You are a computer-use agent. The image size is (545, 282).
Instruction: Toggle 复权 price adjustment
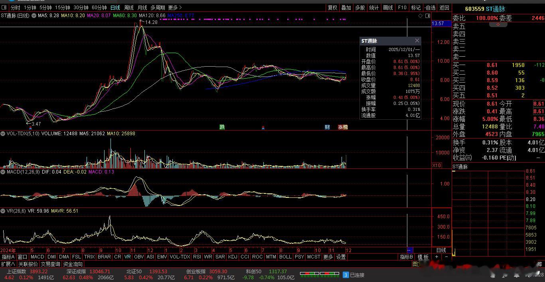[x=332, y=8]
